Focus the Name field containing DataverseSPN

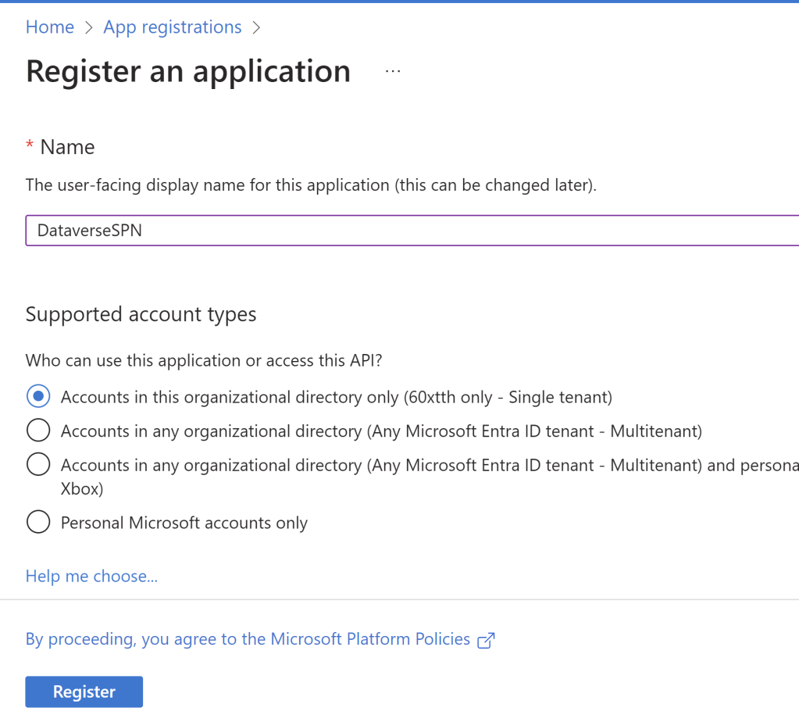tap(412, 231)
